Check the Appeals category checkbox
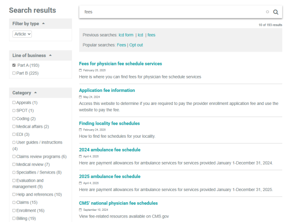 click(x=14, y=103)
